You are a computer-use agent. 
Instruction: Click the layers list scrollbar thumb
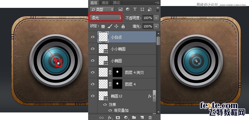158,41
